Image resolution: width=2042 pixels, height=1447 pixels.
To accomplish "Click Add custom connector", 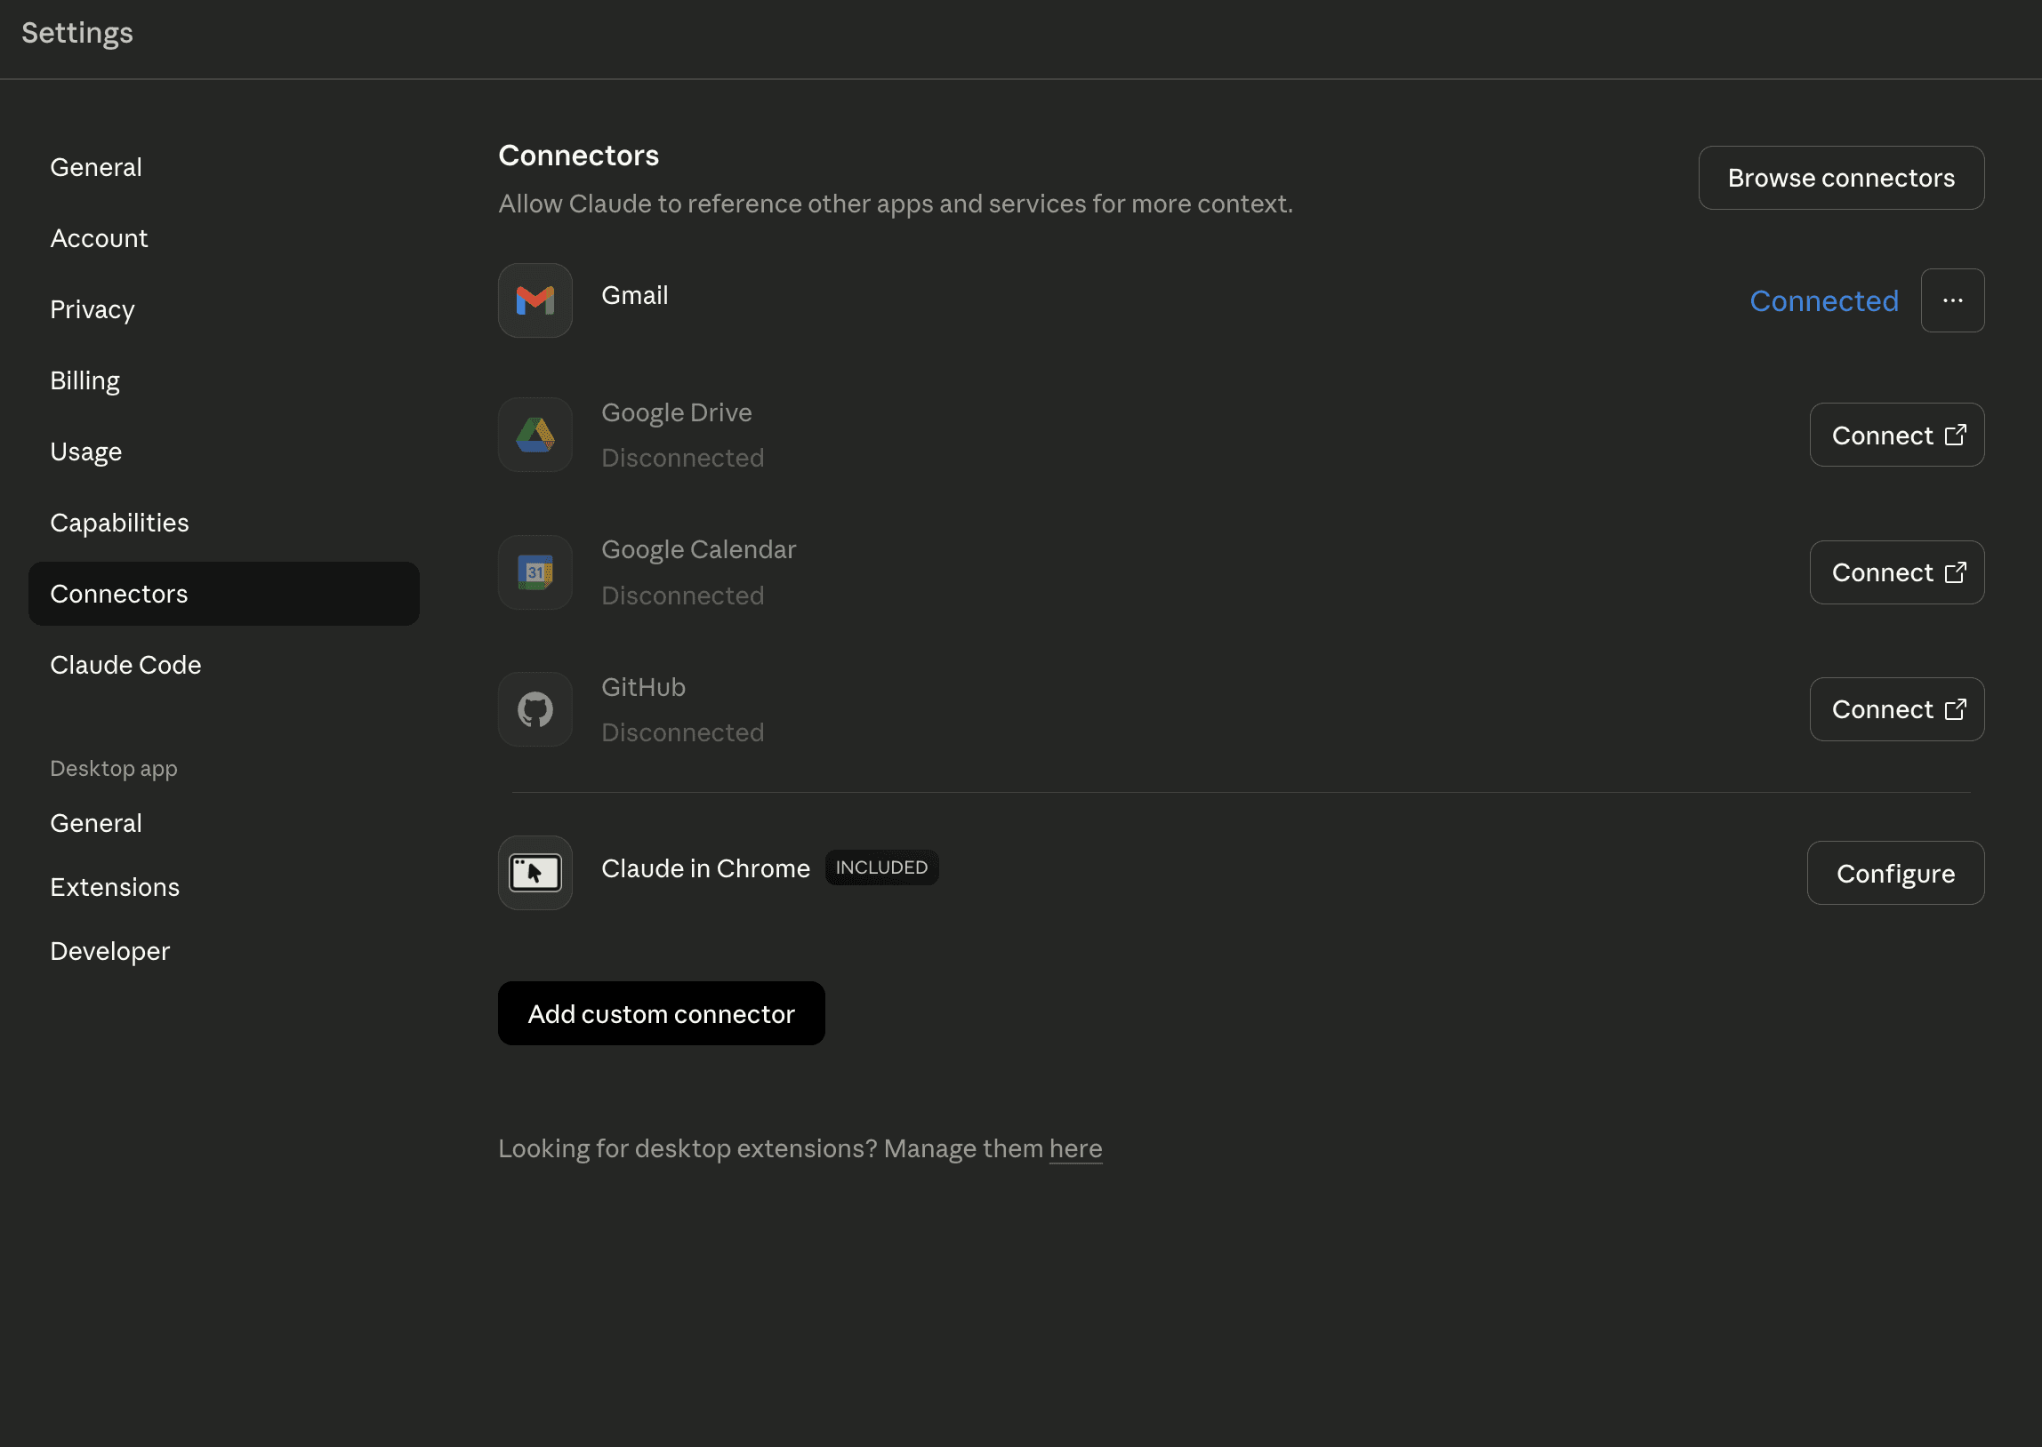I will point(661,1014).
